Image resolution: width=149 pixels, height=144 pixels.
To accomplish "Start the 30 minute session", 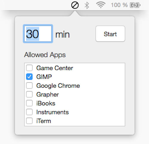I will [x=110, y=34].
